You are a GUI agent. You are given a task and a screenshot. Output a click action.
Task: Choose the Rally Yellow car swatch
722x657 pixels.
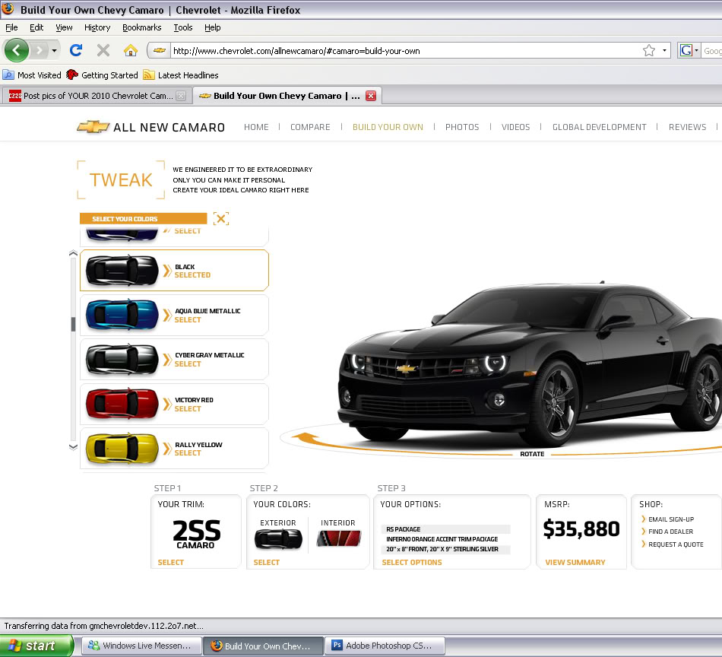click(122, 449)
